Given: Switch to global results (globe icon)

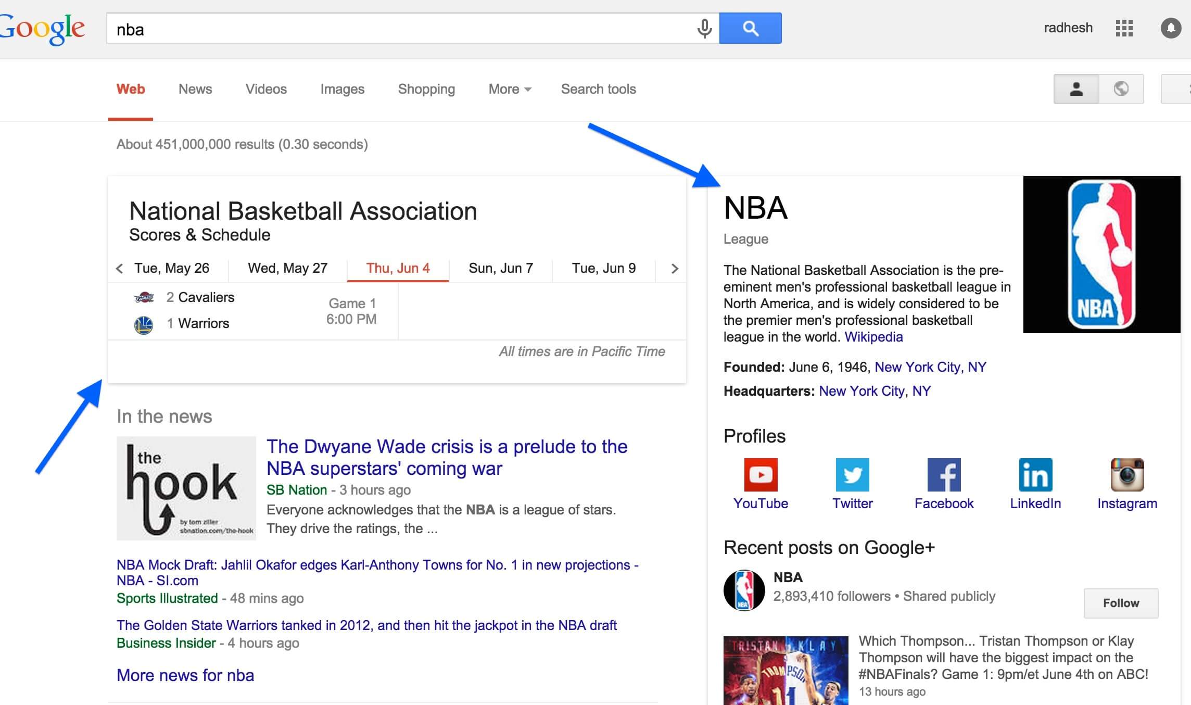Looking at the screenshot, I should point(1121,89).
